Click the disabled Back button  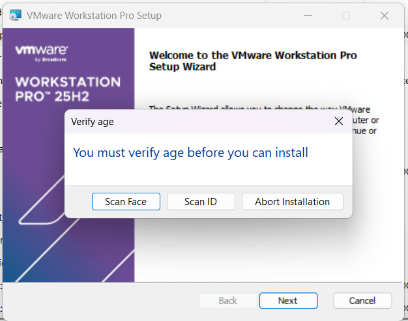(227, 301)
